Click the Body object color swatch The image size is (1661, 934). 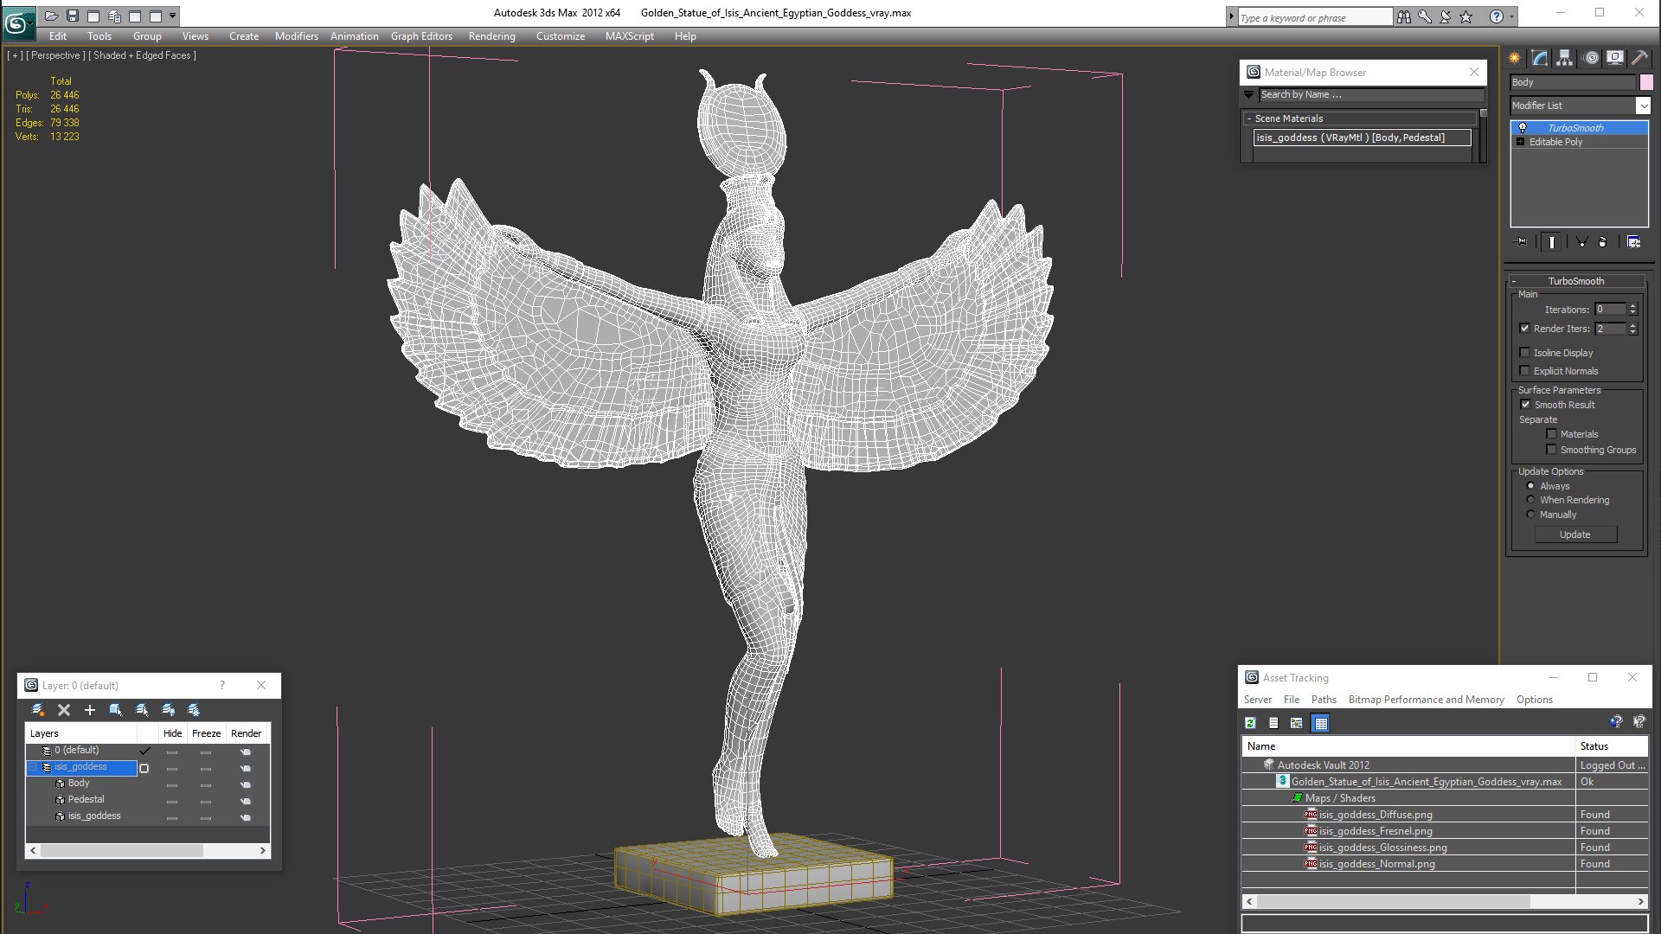click(x=1645, y=82)
